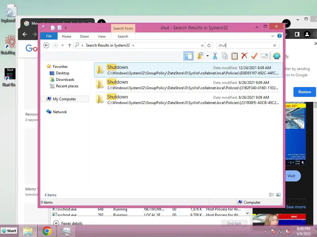This screenshot has height=237, width=317.
Task: Expand the address bar history dropdown
Action: [x=202, y=46]
